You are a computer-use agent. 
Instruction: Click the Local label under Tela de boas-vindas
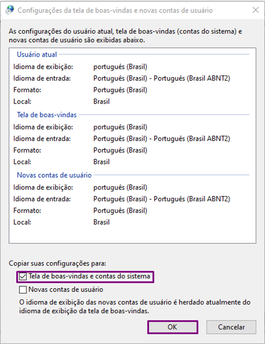click(x=22, y=162)
